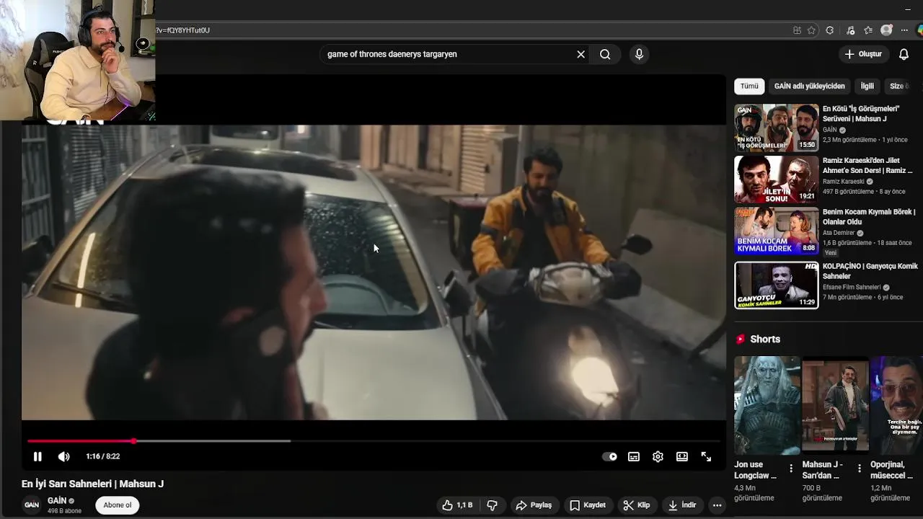Select the Tümü filter chip
Screen dimensions: 923x519
(749, 86)
